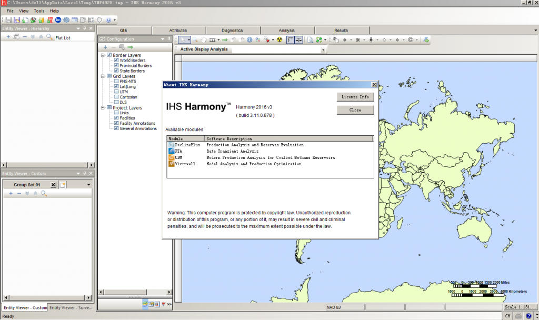The image size is (539, 320).
Task: Collapse the Border Layers tree node
Action: coord(103,55)
